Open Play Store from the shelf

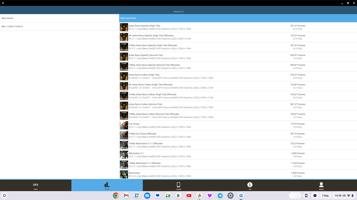pyautogui.click(x=178, y=195)
